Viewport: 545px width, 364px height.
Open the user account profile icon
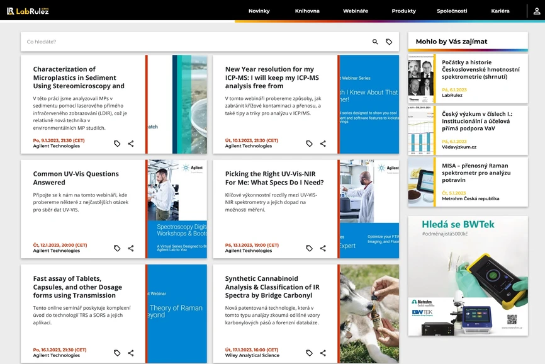pyautogui.click(x=537, y=11)
